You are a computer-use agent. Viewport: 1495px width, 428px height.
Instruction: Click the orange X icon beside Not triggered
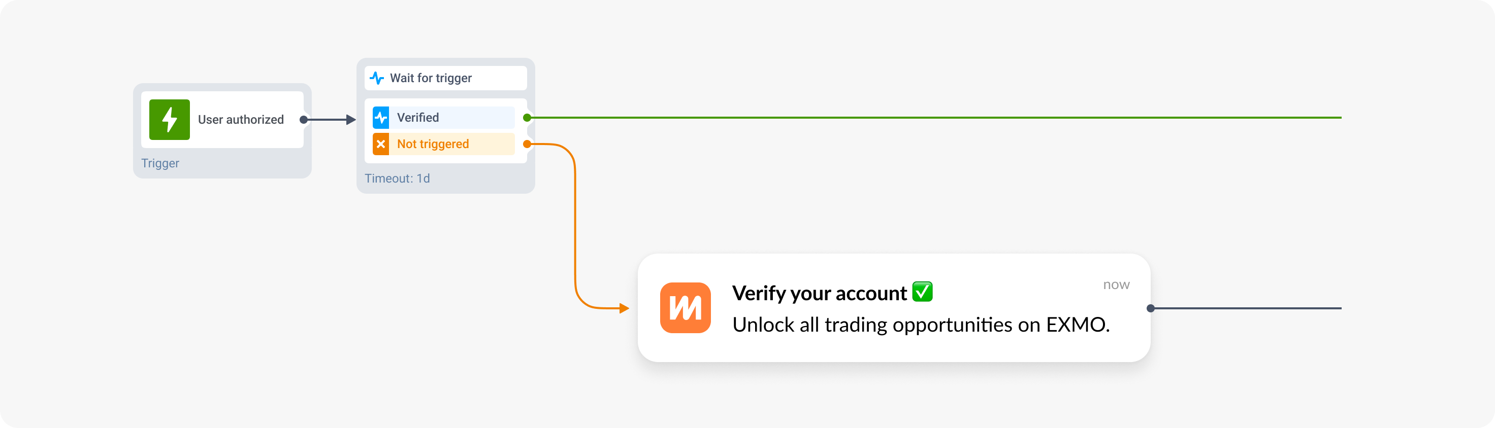(x=381, y=144)
